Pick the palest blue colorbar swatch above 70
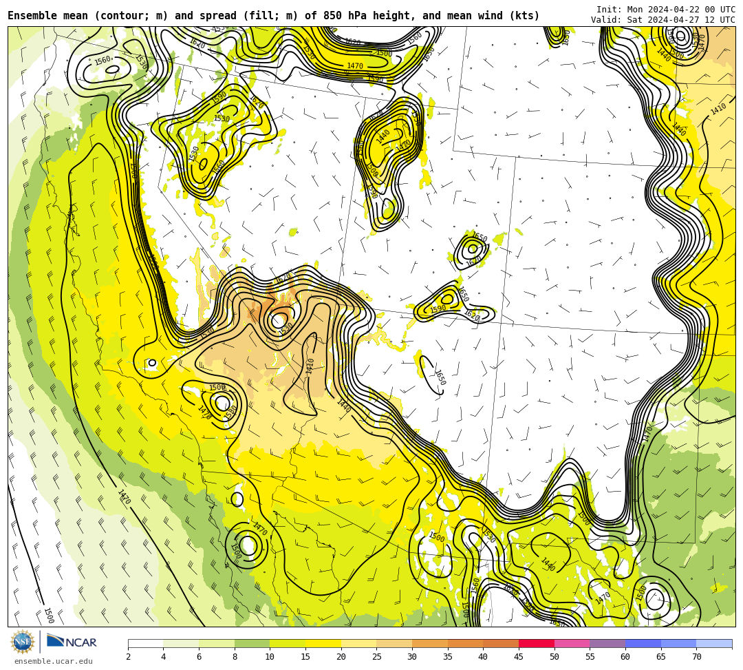 coord(714,643)
